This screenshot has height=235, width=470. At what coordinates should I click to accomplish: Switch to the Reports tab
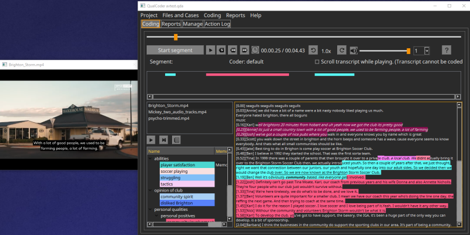pyautogui.click(x=171, y=24)
